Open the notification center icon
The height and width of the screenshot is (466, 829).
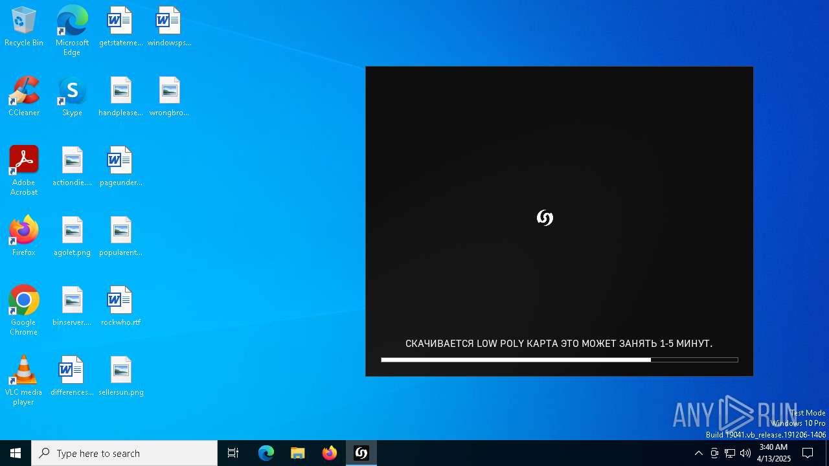(808, 453)
